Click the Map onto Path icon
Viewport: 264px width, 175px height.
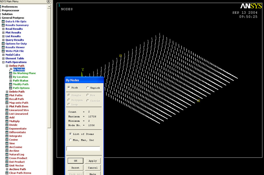click(7, 103)
